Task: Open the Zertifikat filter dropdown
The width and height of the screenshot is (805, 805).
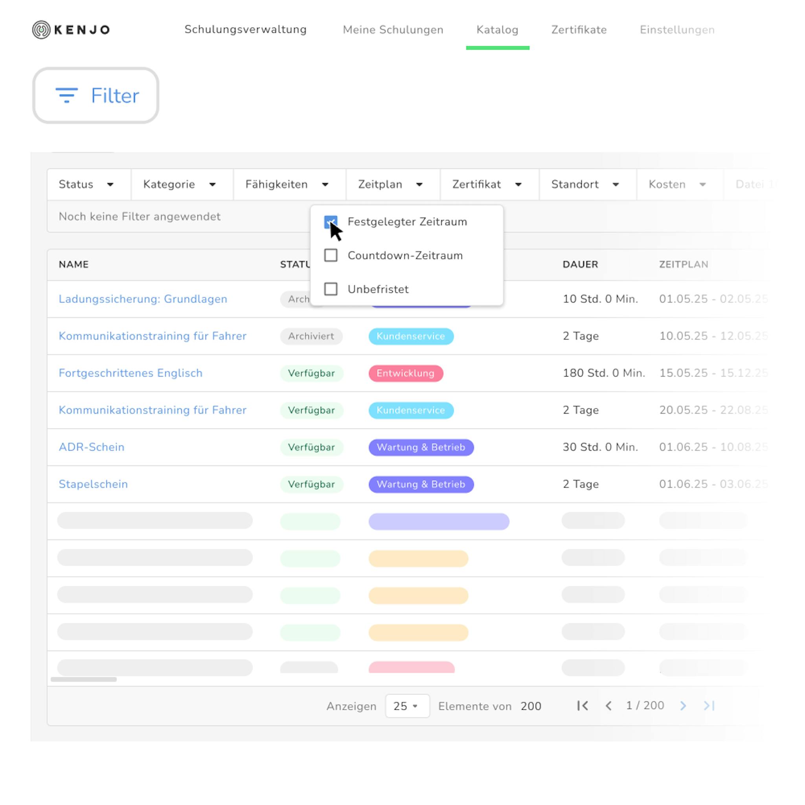Action: click(x=490, y=184)
